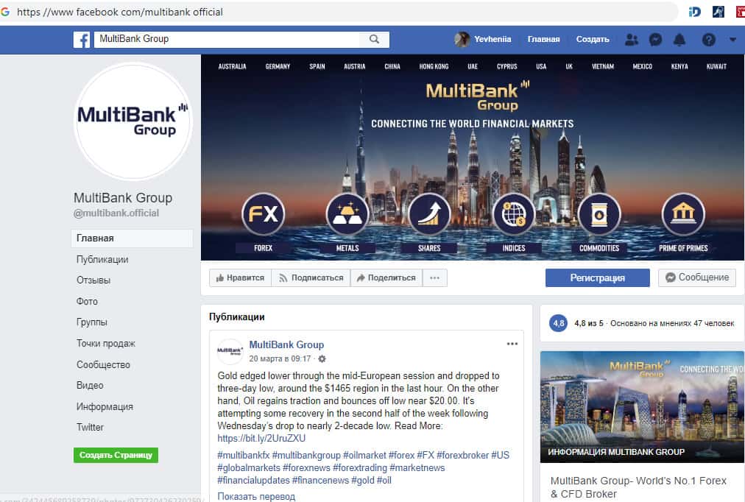Send a message via Сообщение button
The height and width of the screenshot is (502, 745).
(x=697, y=277)
